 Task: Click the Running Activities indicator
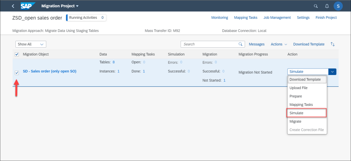click(x=86, y=18)
